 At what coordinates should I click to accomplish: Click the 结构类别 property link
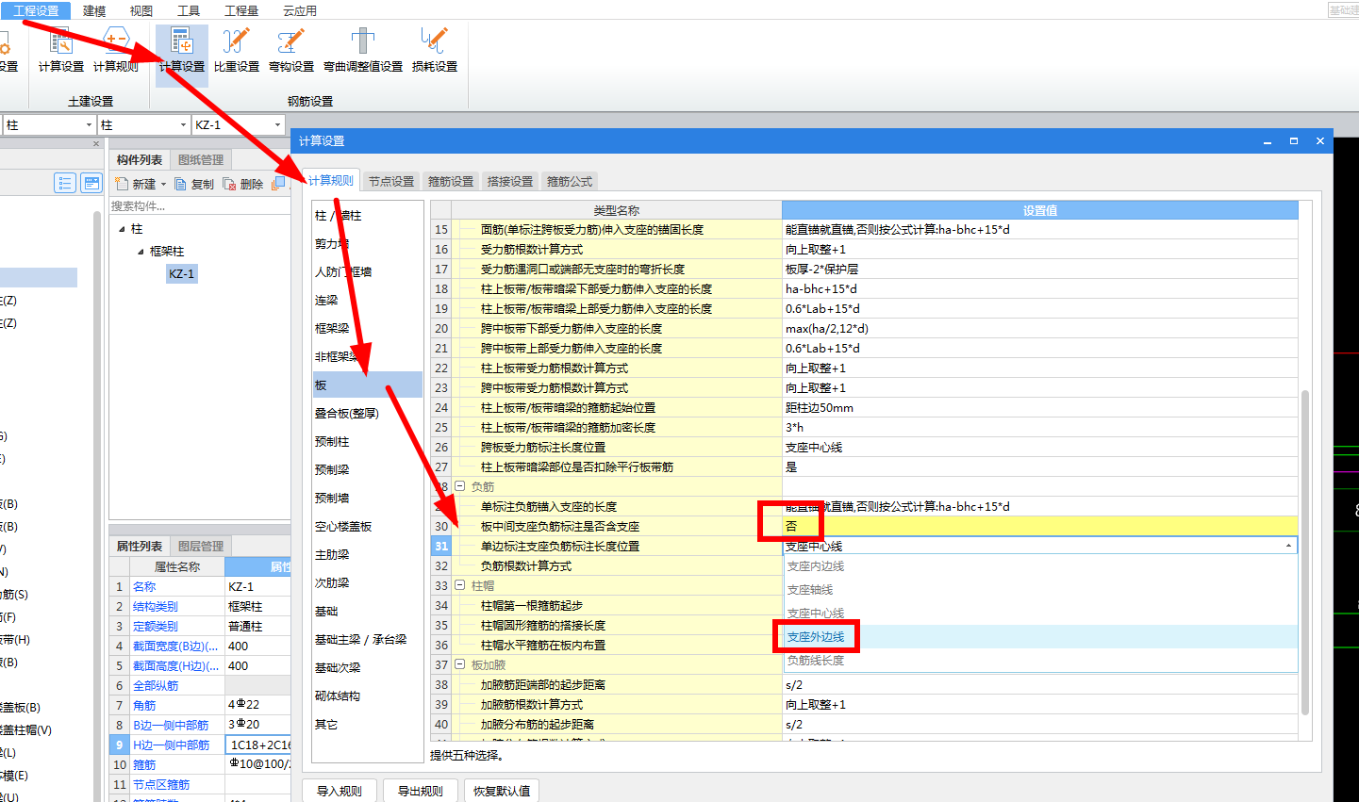(x=155, y=606)
